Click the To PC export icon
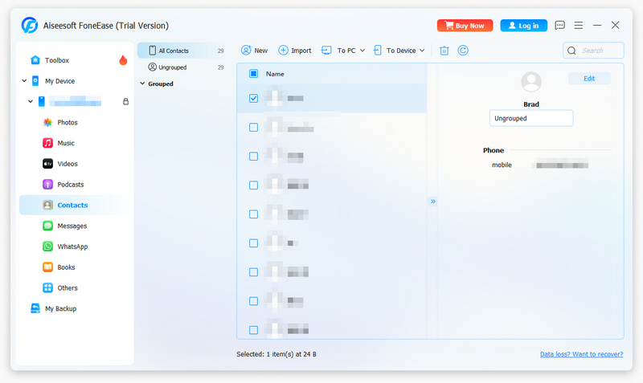 point(326,51)
